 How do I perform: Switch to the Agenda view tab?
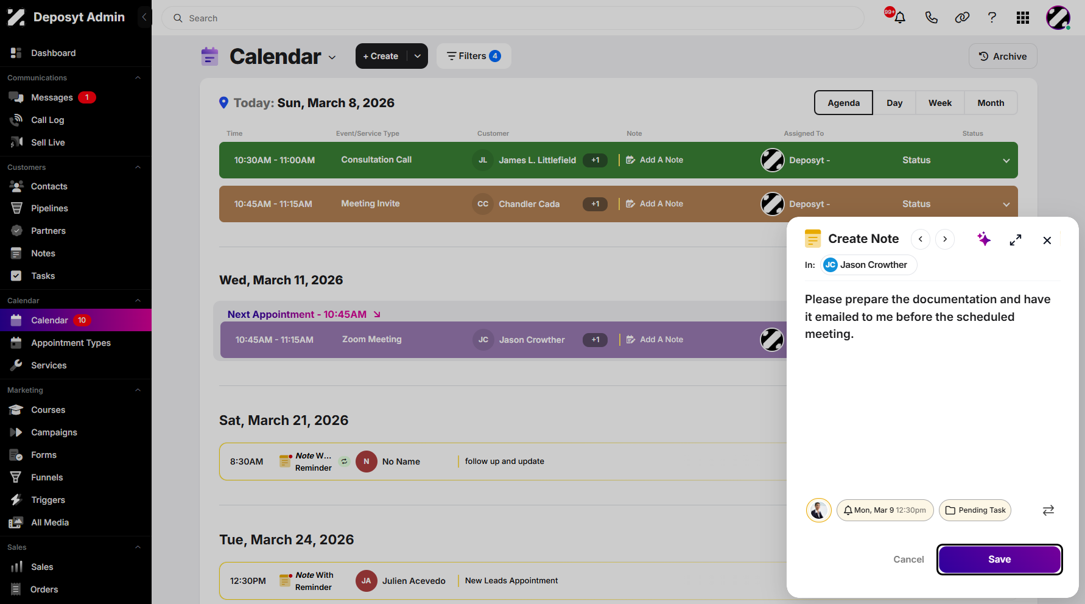[x=843, y=103]
